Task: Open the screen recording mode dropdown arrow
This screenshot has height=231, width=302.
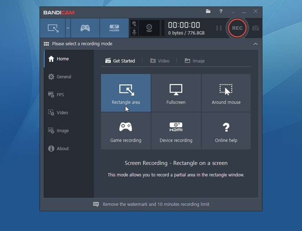Action: coord(68,28)
